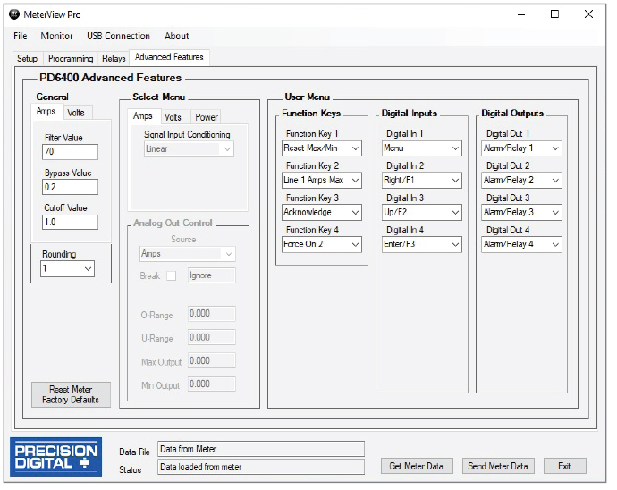617x490 pixels.
Task: Minimize the MeterView Pro window
Action: pos(521,14)
